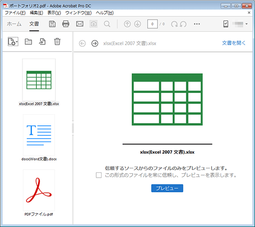The height and width of the screenshot is (227, 255).
Task: Click the Save file icon
Action: [x=52, y=24]
